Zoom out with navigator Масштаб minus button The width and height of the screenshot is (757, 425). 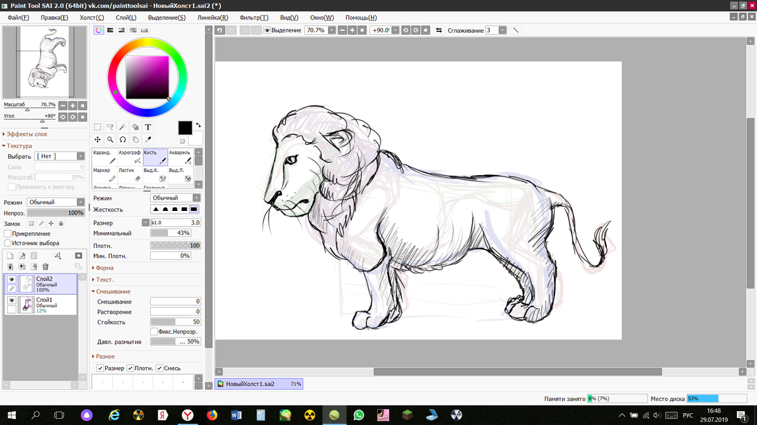pos(63,106)
